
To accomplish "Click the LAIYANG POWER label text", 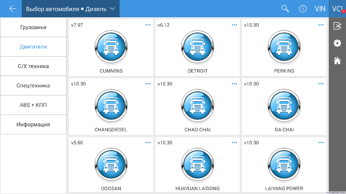I will pos(284,189).
